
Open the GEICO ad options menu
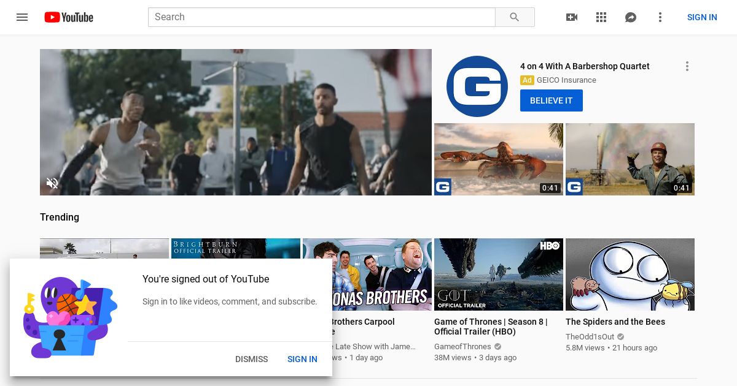point(687,66)
